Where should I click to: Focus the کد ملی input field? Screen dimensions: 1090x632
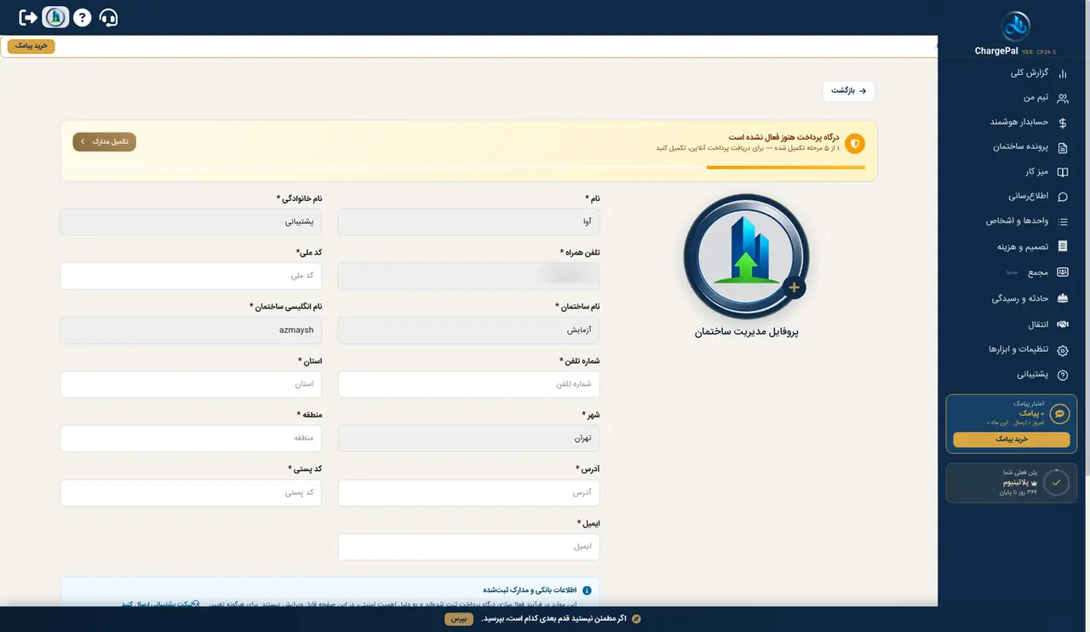191,276
